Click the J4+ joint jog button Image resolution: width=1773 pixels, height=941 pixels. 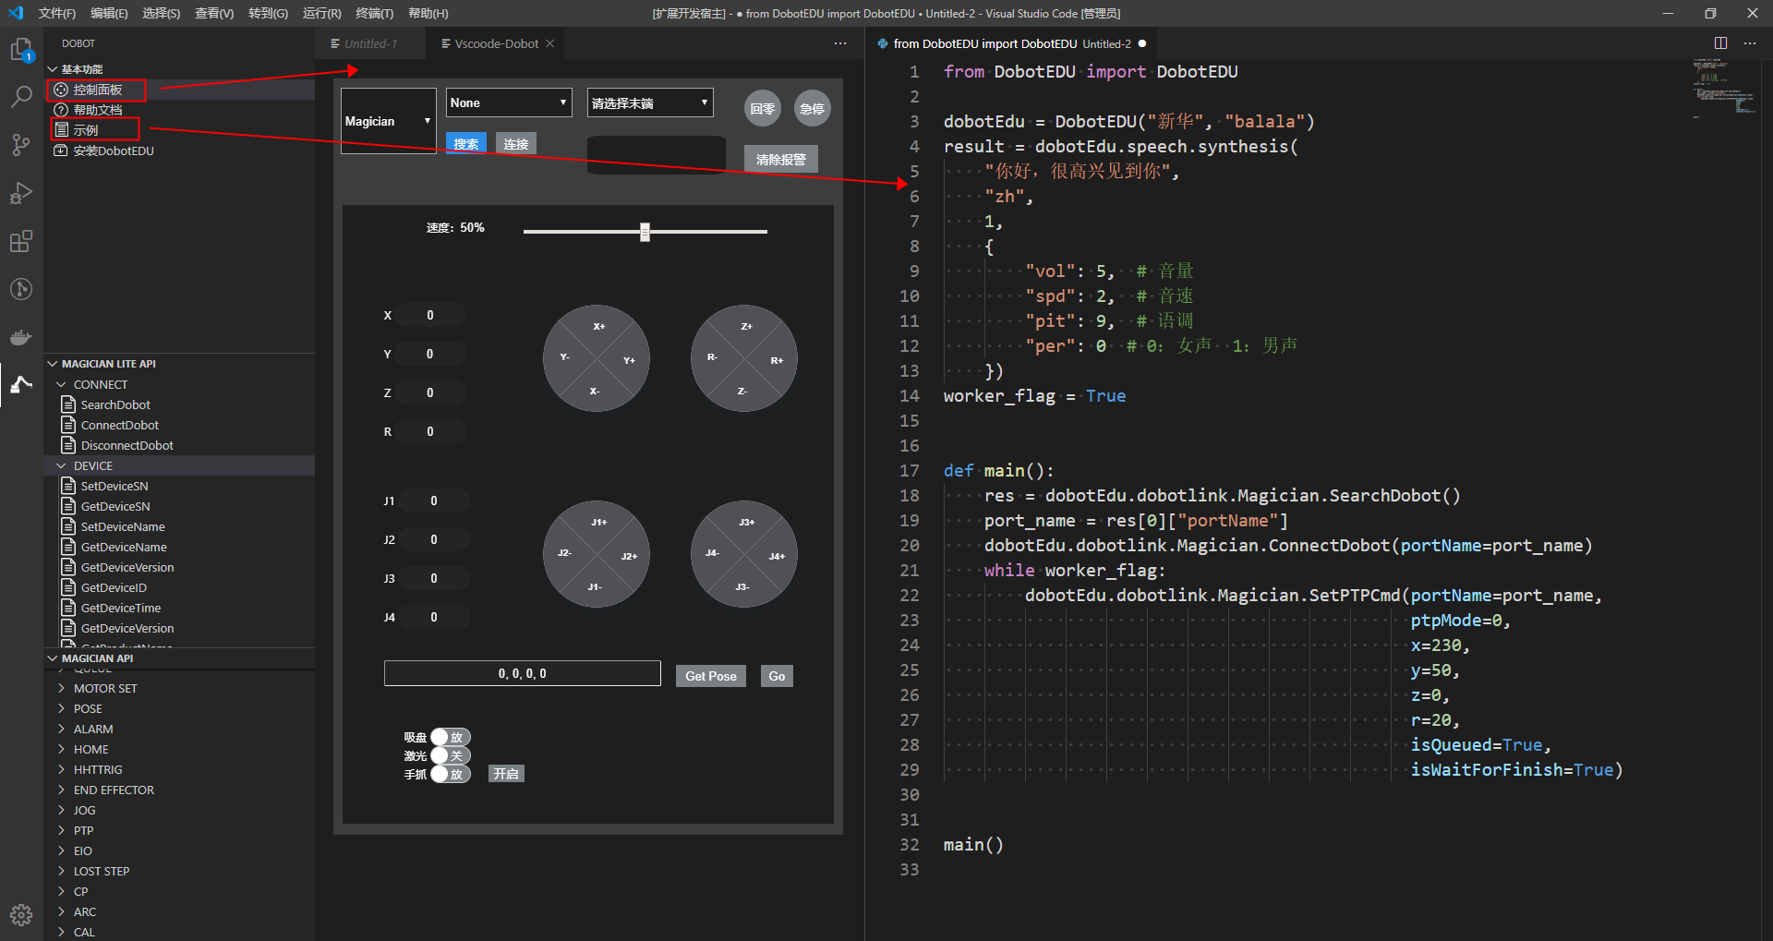(777, 556)
